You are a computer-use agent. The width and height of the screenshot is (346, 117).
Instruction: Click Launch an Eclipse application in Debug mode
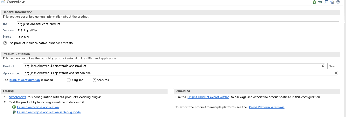(x=49, y=112)
